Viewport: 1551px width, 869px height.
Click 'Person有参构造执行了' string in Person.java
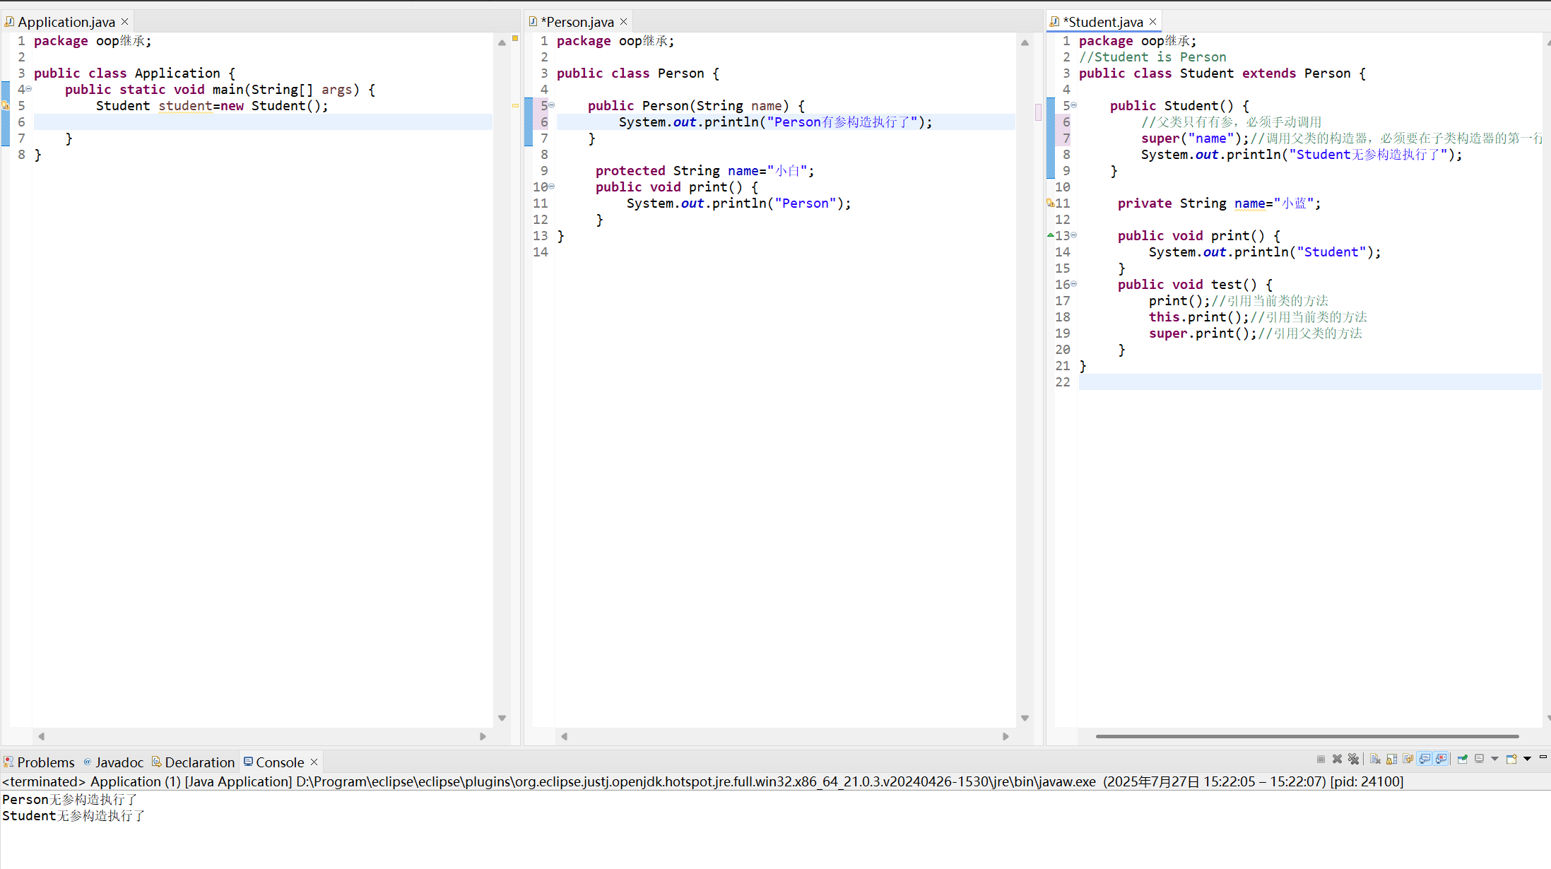842,122
